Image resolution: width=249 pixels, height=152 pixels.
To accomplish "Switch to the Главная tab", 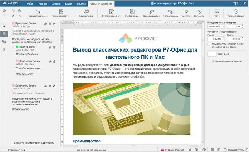I will 42,4.
